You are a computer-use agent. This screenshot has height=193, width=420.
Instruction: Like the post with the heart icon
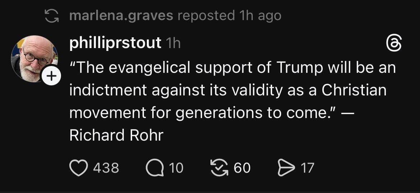(x=78, y=168)
